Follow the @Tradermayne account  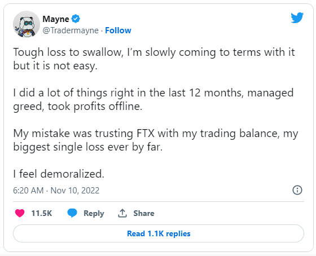pyautogui.click(x=118, y=30)
